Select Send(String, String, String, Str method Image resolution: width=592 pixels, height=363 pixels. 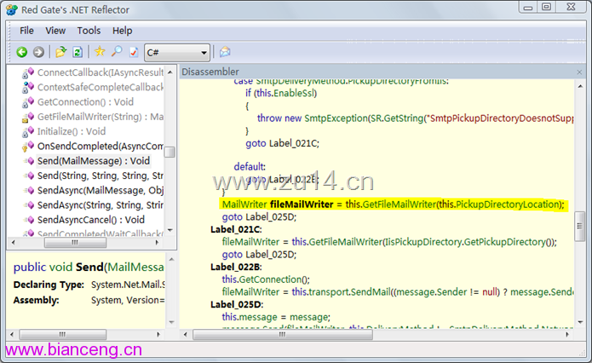tap(101, 176)
